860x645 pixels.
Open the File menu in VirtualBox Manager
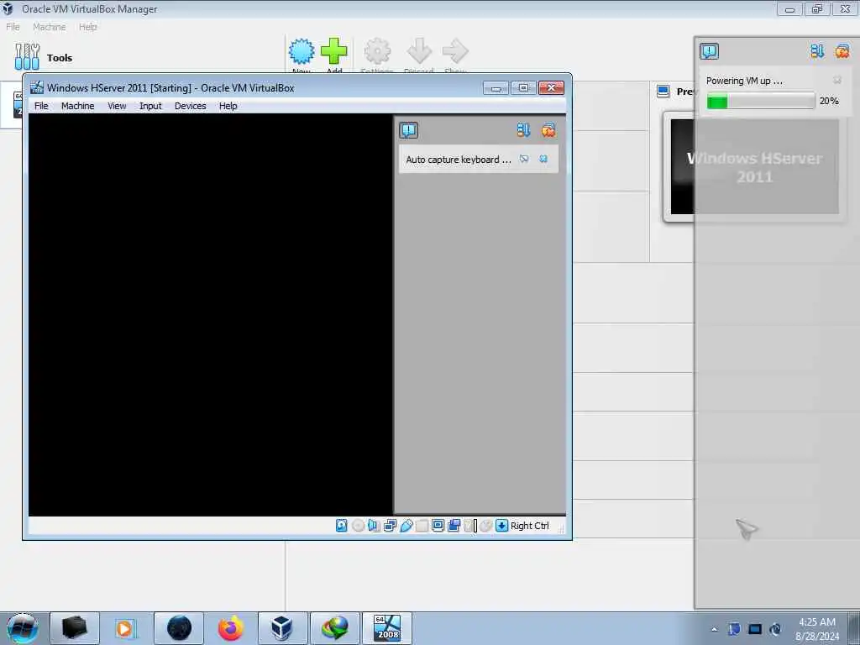point(13,27)
